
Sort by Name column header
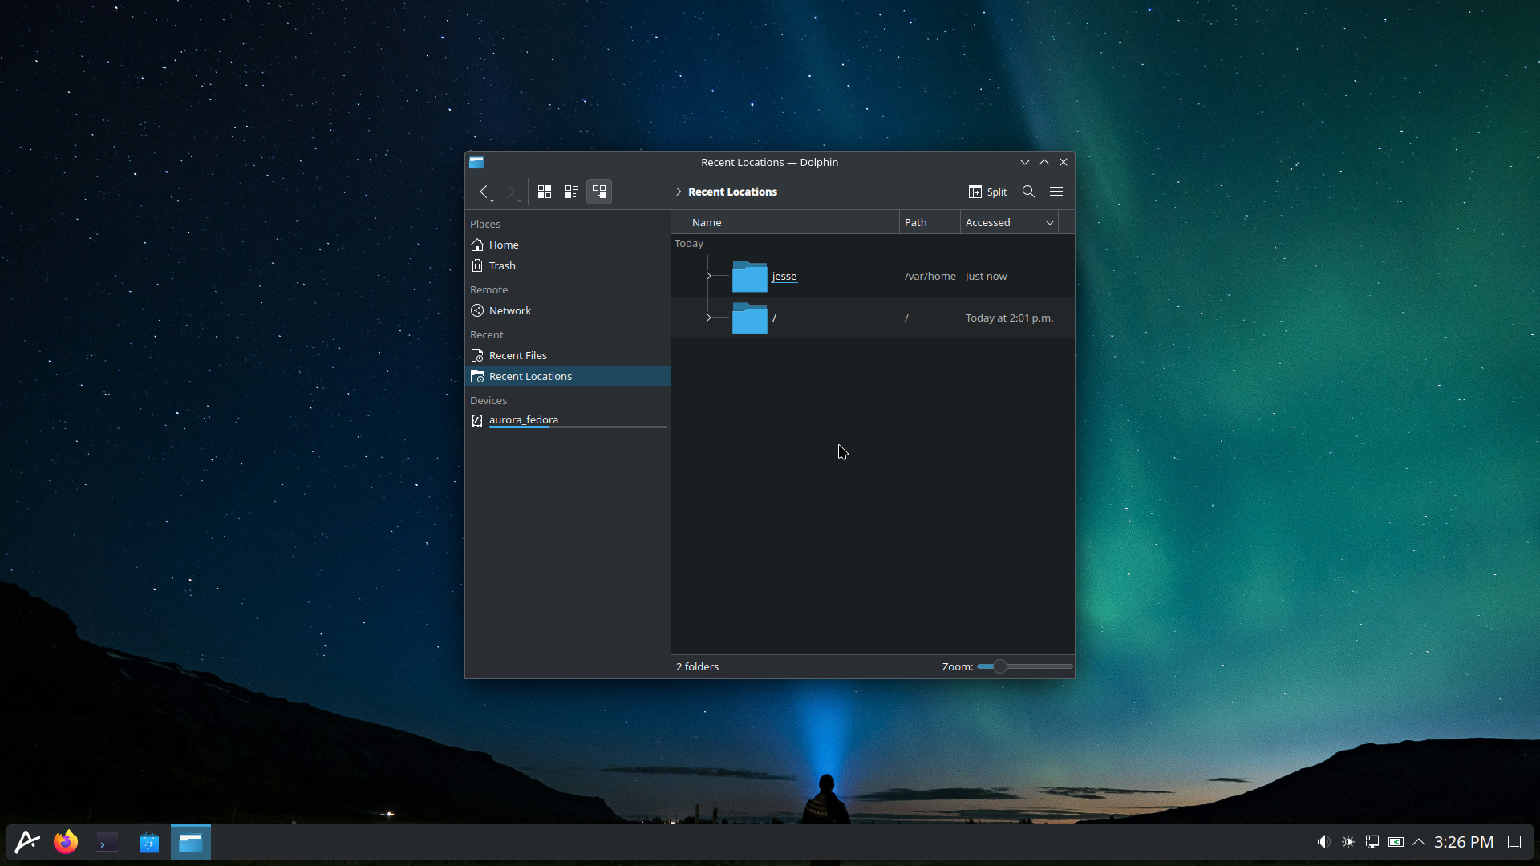coord(792,222)
